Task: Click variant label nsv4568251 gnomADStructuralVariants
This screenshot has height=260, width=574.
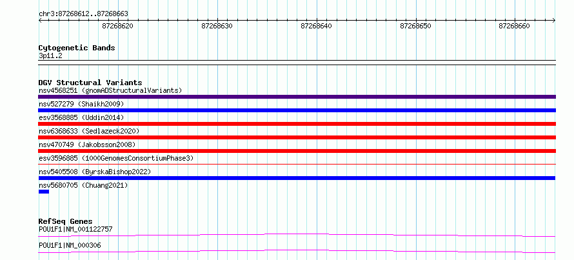Action: 110,90
